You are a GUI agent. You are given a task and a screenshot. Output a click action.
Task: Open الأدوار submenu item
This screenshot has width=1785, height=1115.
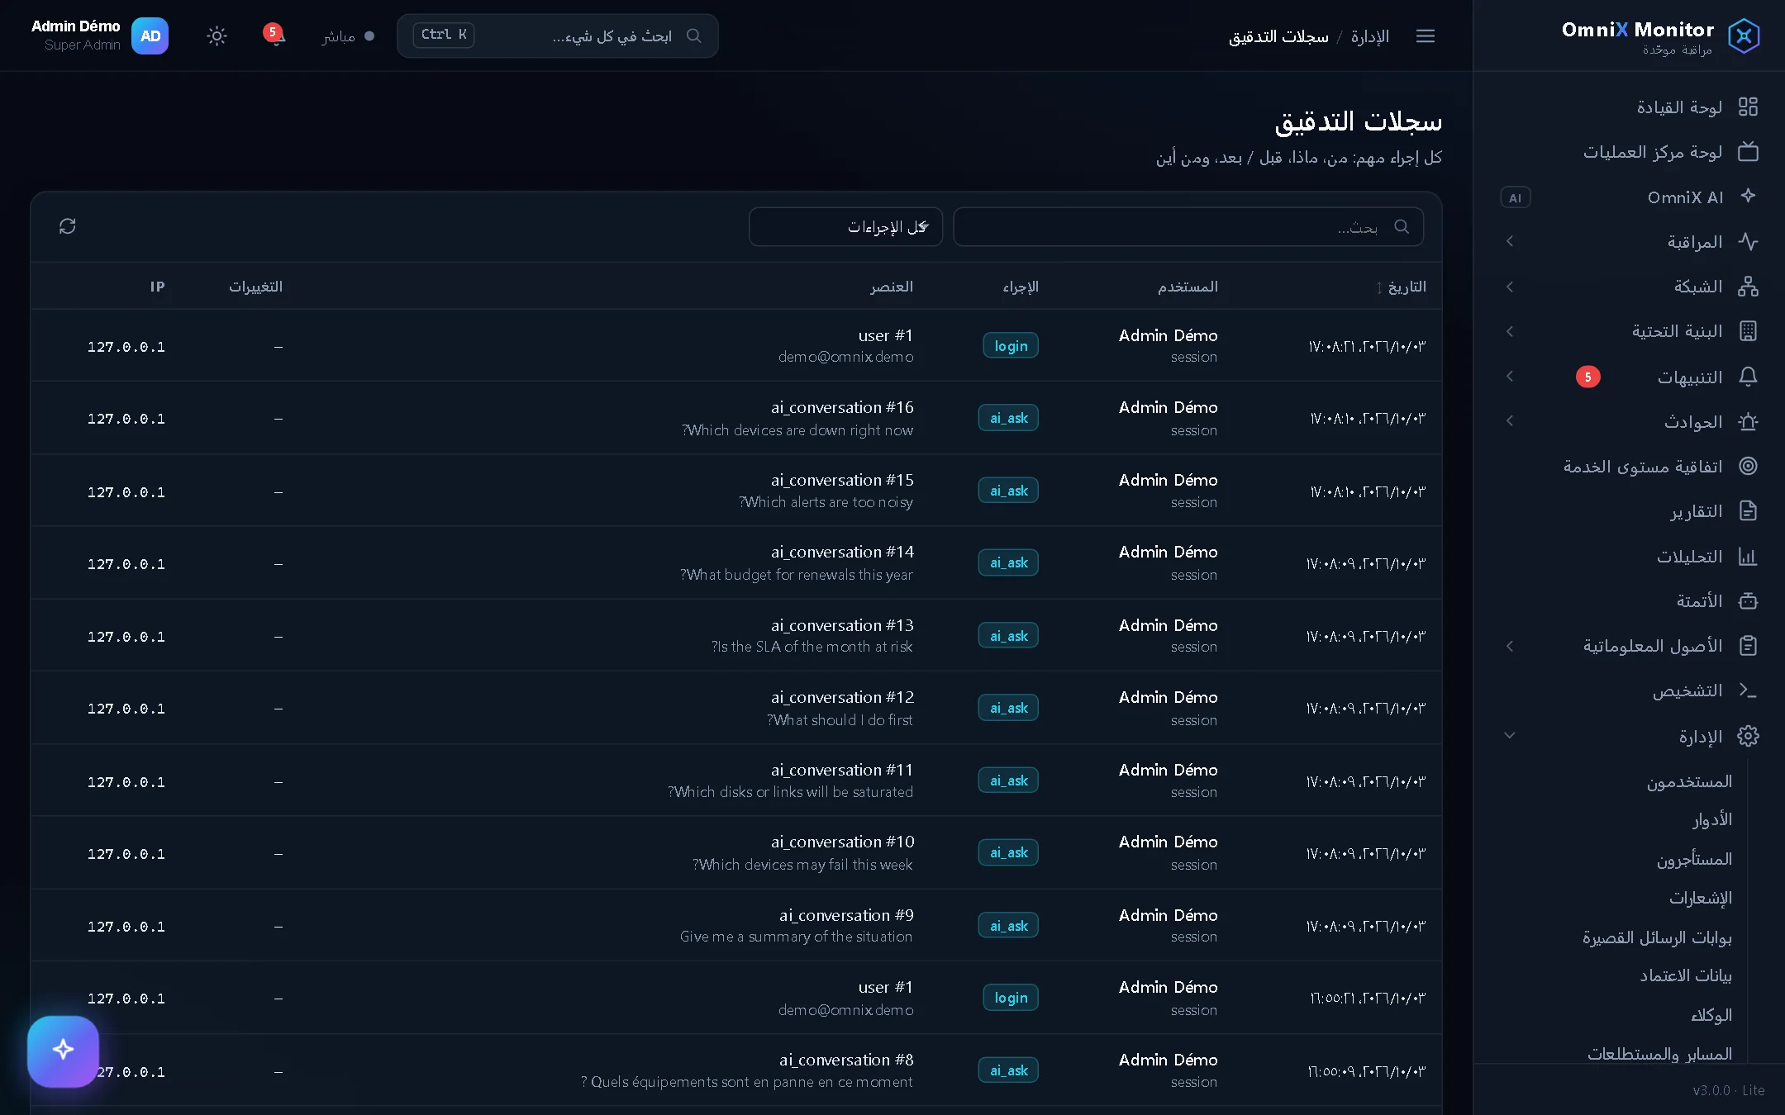click(x=1712, y=819)
